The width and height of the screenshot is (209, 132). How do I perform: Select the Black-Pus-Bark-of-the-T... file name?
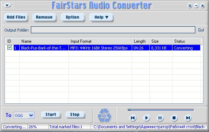click(x=43, y=48)
